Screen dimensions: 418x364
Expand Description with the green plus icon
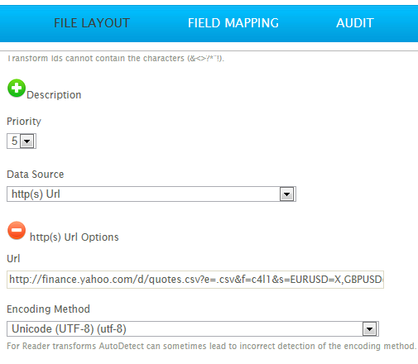(x=17, y=89)
